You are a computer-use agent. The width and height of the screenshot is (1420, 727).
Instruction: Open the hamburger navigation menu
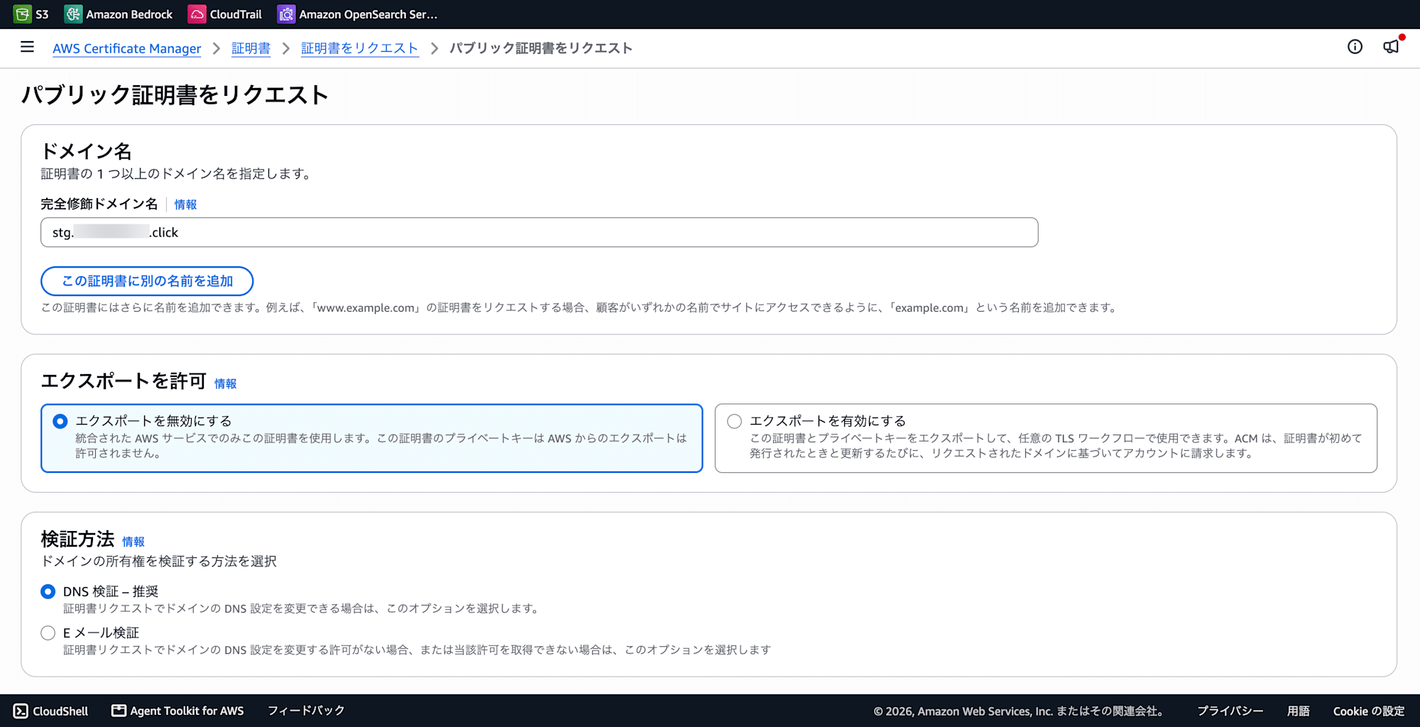pyautogui.click(x=27, y=47)
